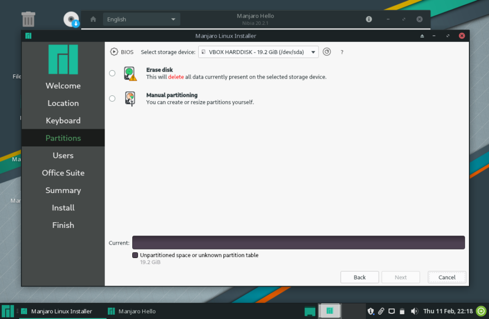Click the Cancel button
Screen dimensions: 489x319
(447, 277)
